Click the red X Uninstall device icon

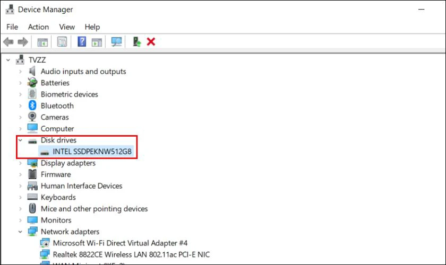click(x=151, y=42)
